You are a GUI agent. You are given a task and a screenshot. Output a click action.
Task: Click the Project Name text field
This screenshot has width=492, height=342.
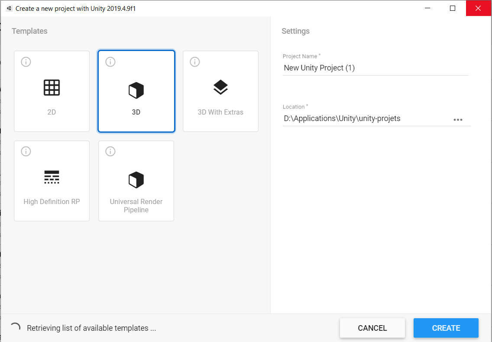[x=375, y=68]
